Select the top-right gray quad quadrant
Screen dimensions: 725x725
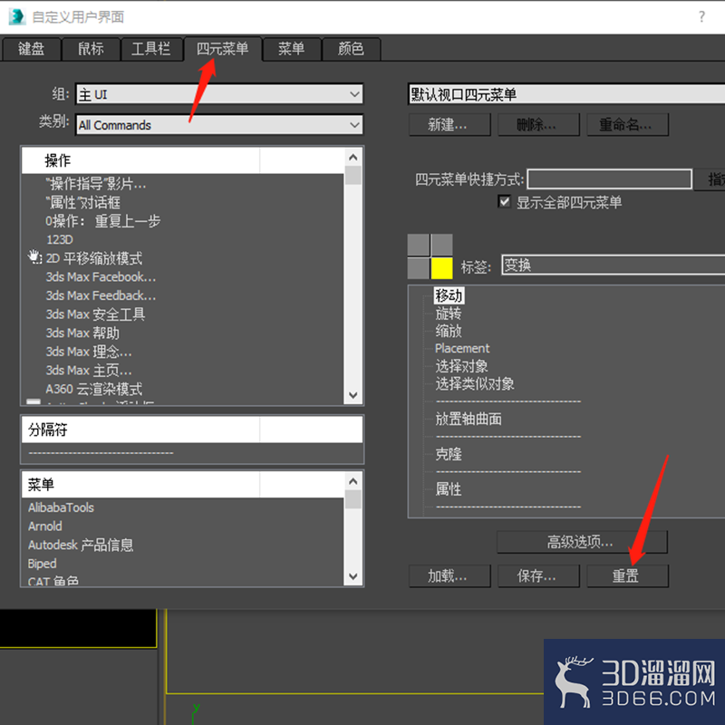(x=441, y=245)
